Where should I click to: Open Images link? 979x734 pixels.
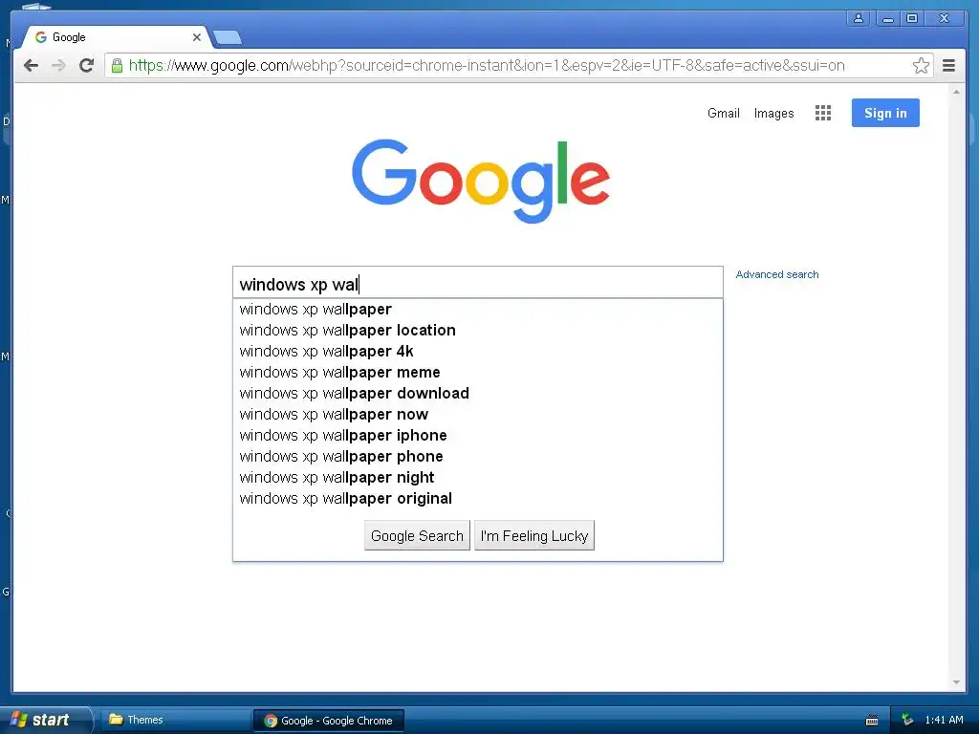point(773,113)
